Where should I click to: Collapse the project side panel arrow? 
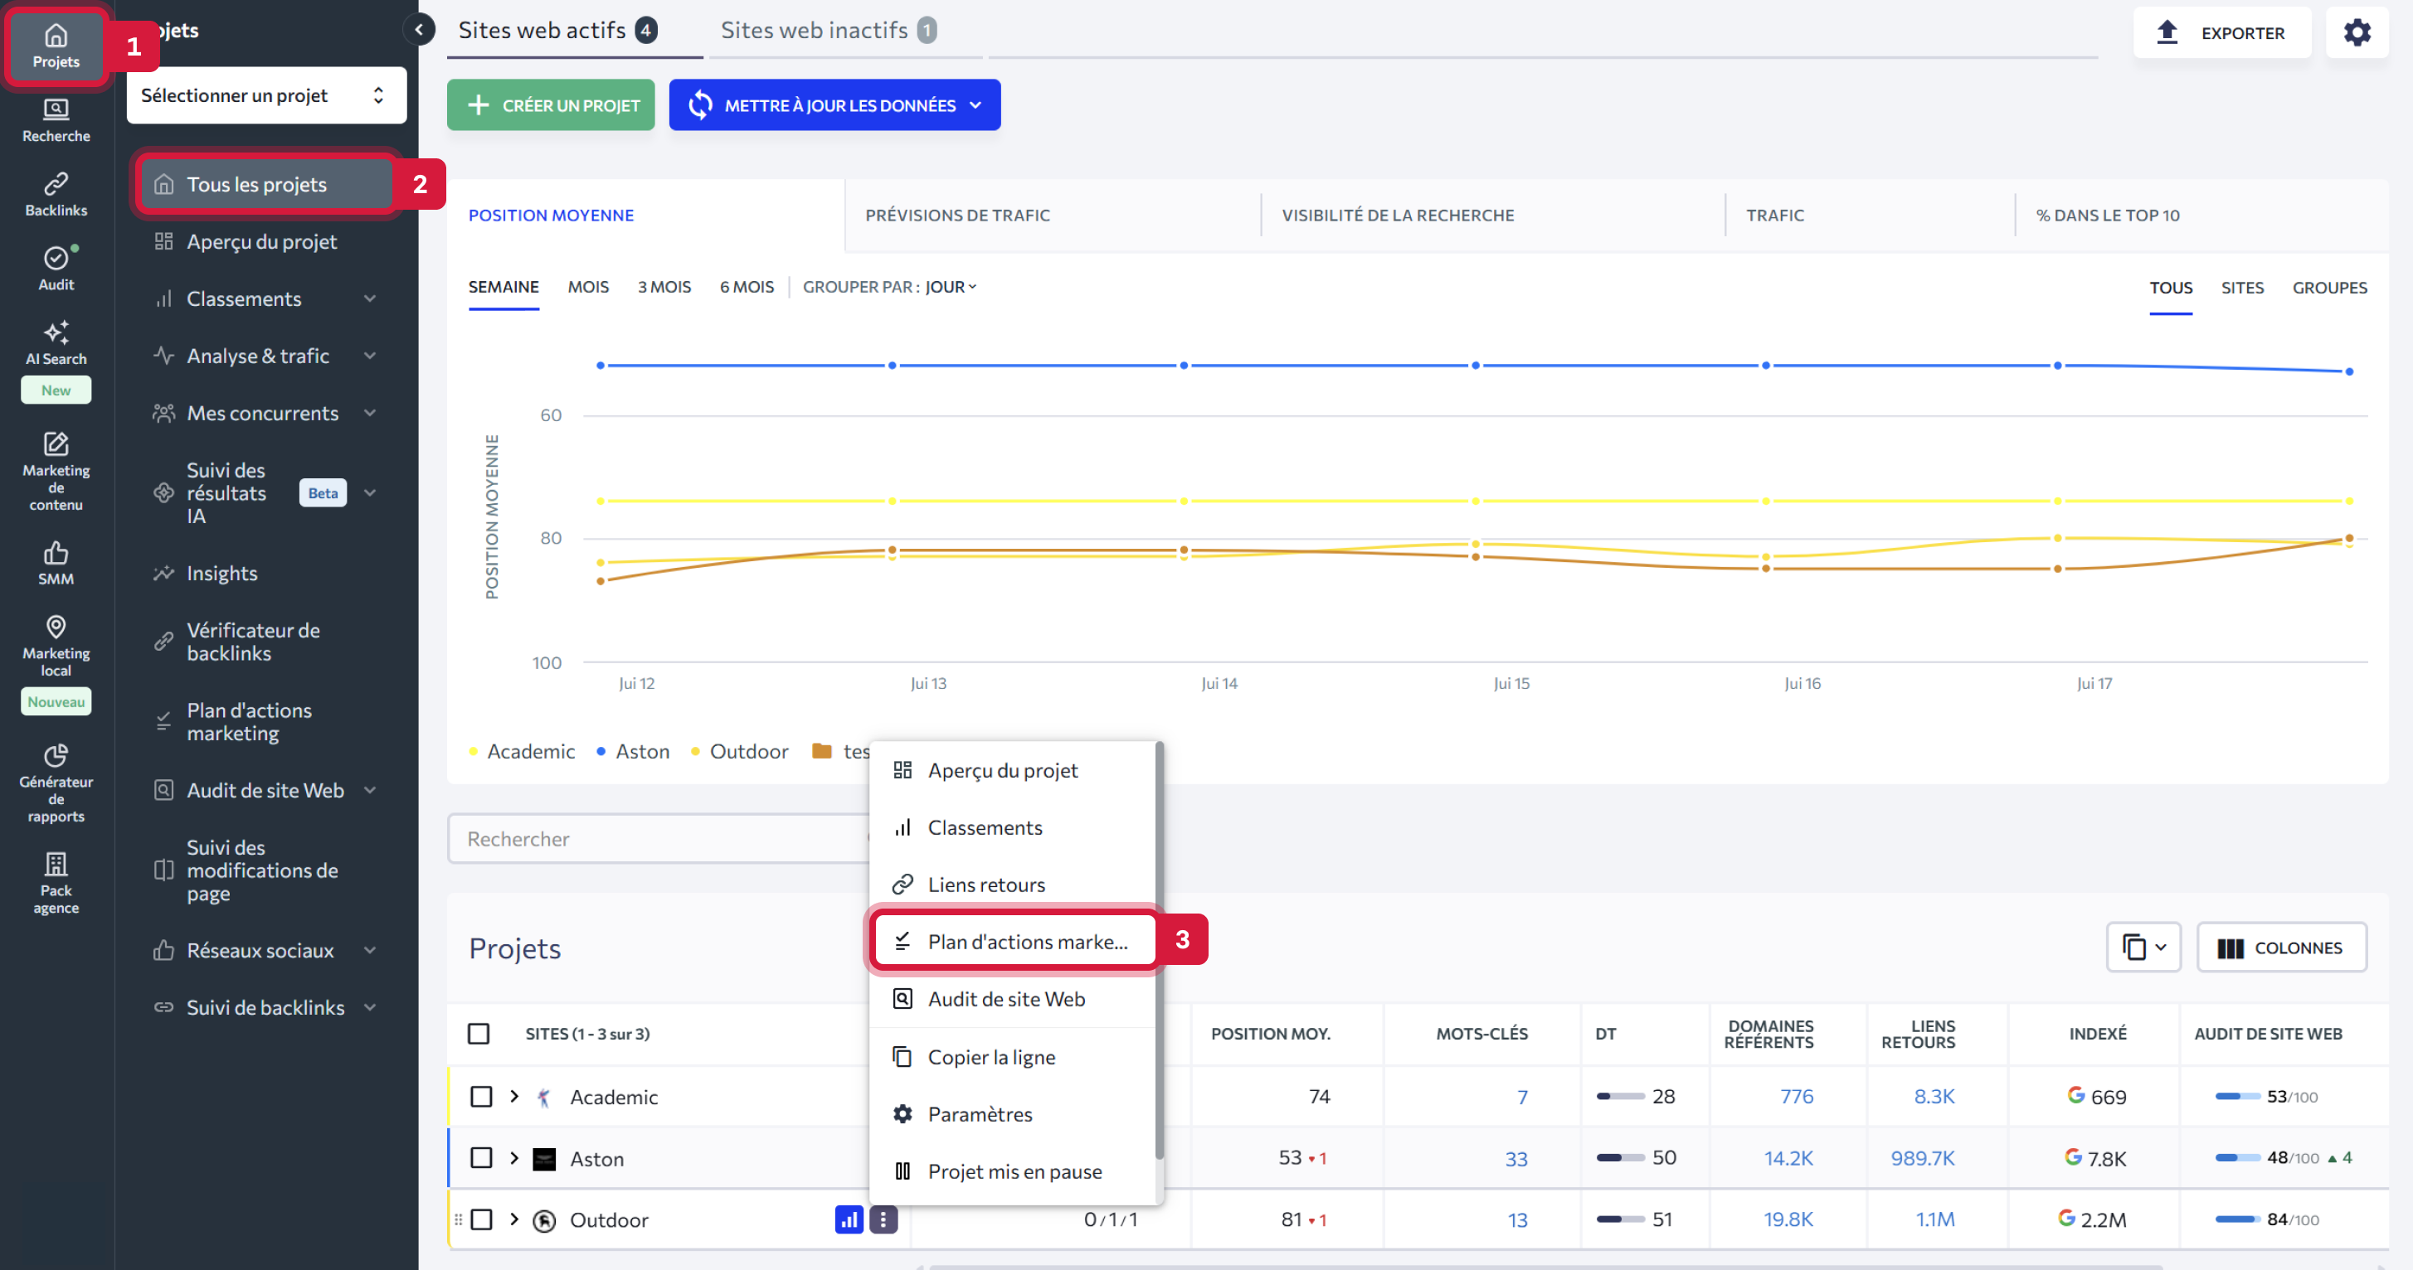[420, 30]
